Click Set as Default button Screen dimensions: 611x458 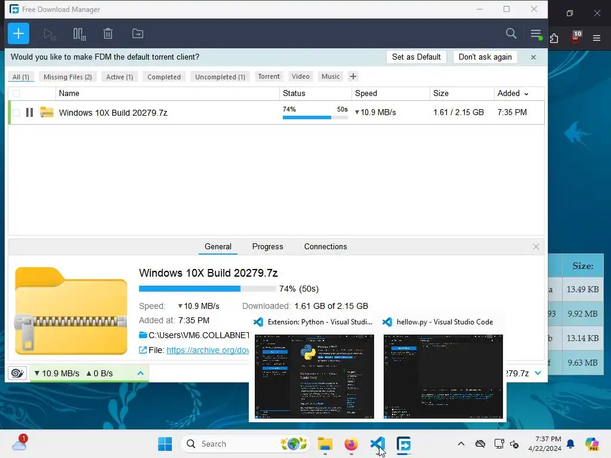[416, 57]
